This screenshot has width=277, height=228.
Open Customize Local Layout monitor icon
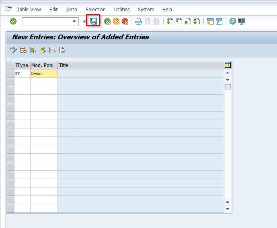242,21
